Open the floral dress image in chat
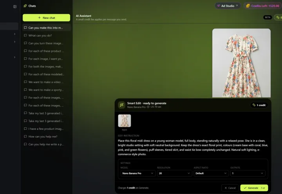This screenshot has height=194, width=282. 241,63
